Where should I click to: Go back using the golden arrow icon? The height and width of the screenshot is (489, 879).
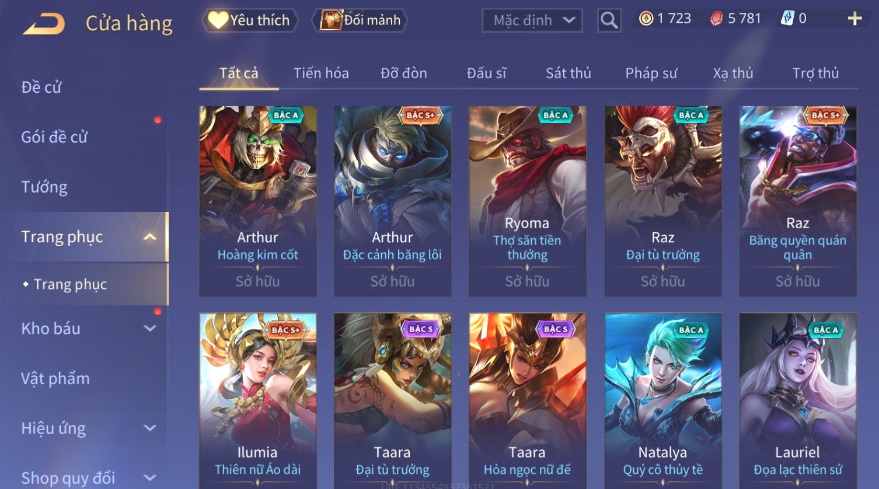[44, 23]
